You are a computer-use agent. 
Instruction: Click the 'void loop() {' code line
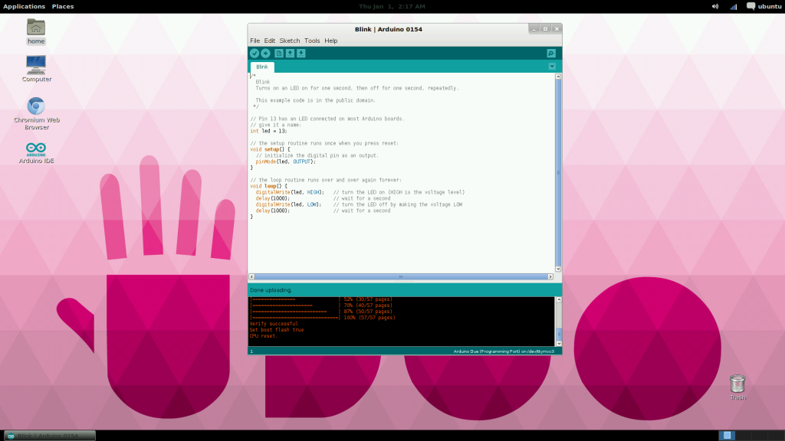coord(269,186)
